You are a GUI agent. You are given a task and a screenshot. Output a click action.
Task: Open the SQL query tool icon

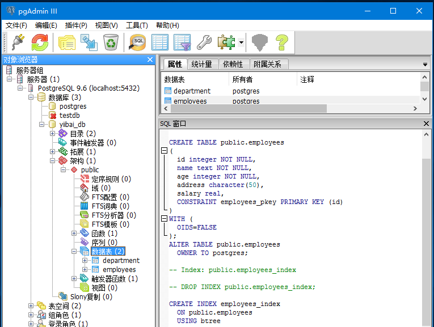[137, 43]
